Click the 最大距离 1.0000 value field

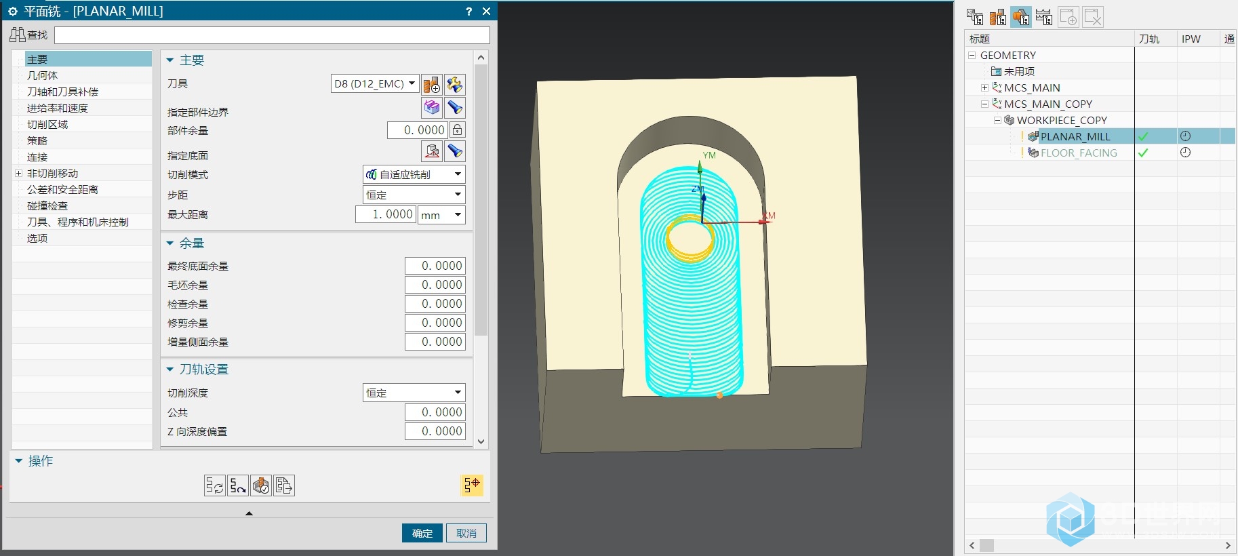click(x=386, y=215)
